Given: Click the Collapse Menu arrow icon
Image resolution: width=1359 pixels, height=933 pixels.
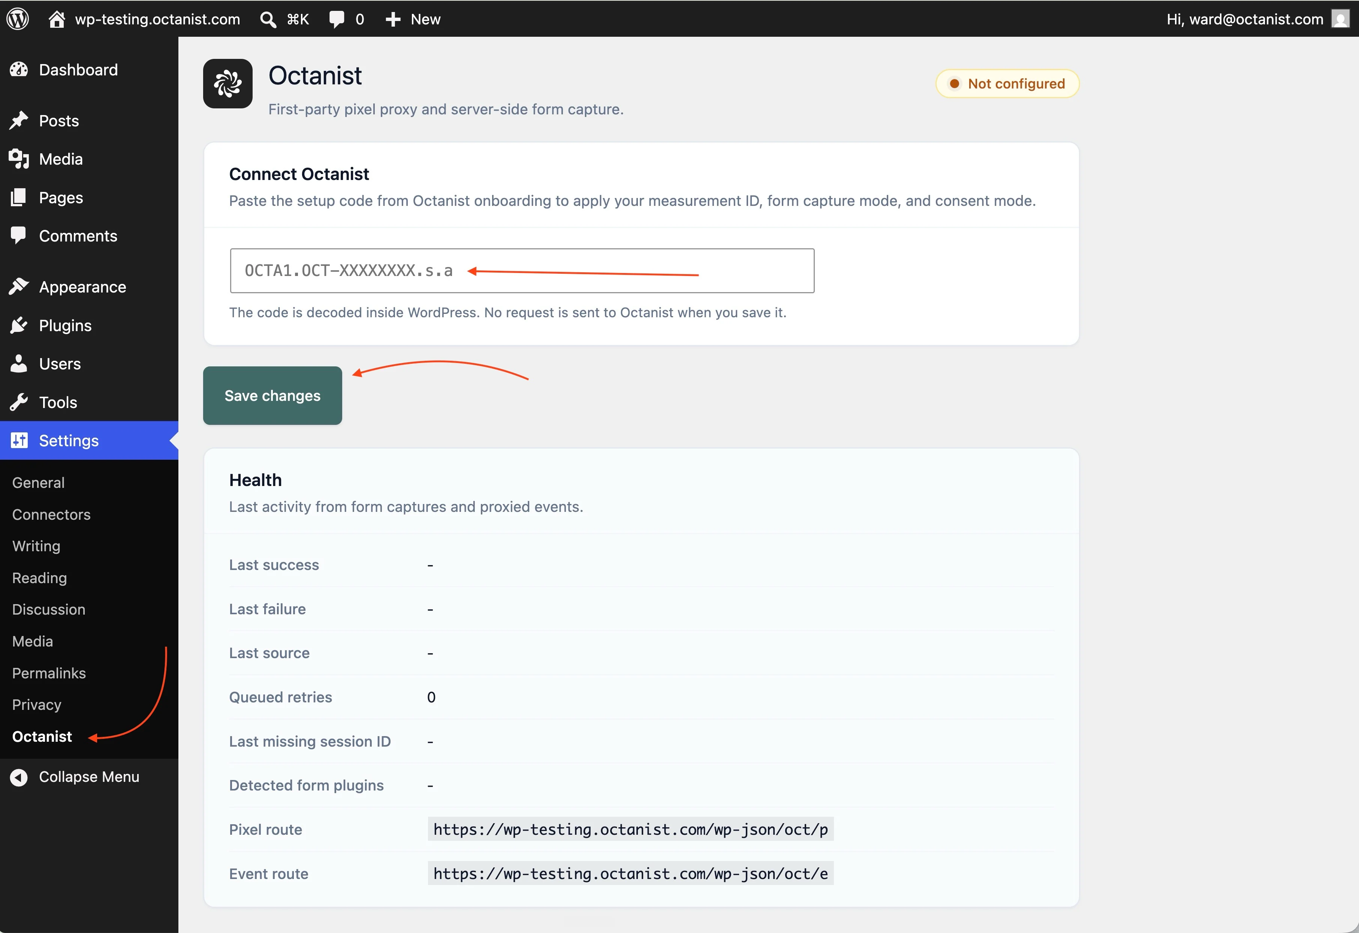Looking at the screenshot, I should pos(19,777).
